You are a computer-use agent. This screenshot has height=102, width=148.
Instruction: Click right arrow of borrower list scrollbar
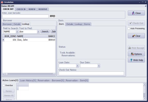54,74
